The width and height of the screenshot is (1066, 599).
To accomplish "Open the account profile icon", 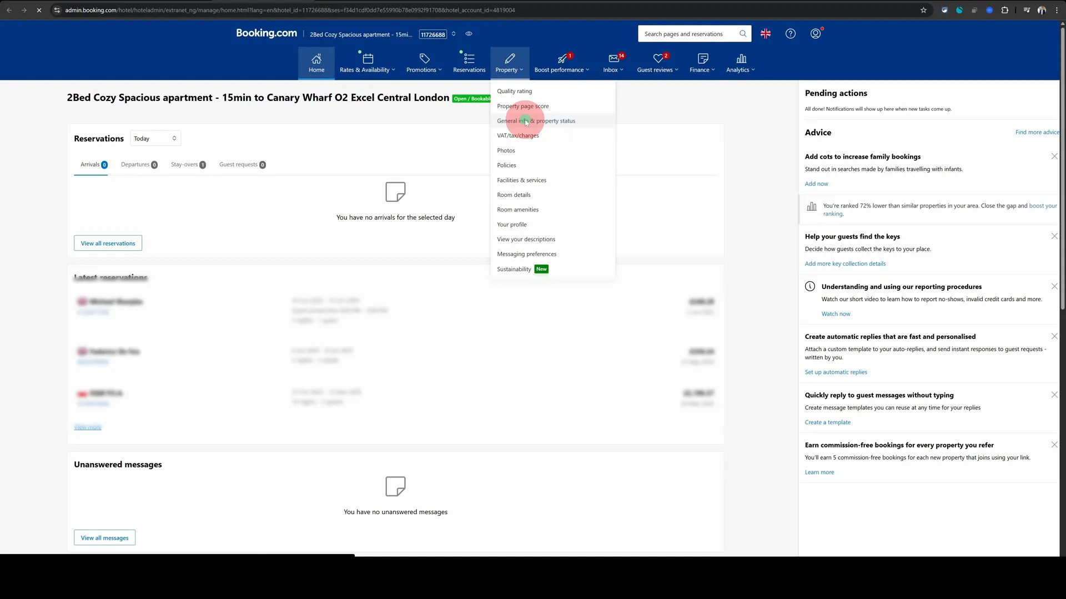I will [x=816, y=34].
